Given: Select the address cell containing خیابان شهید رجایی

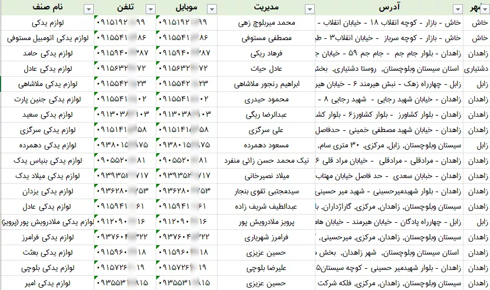Looking at the screenshot, I should point(389,100).
